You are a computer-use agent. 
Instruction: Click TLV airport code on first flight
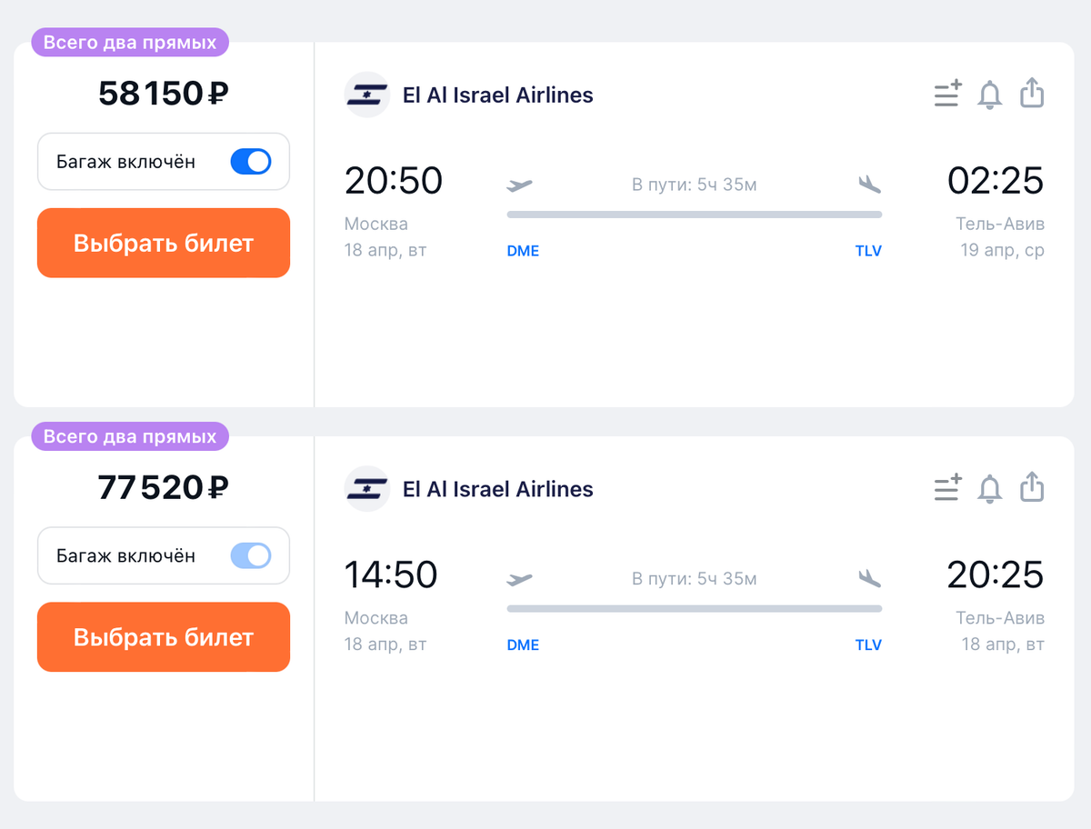868,251
